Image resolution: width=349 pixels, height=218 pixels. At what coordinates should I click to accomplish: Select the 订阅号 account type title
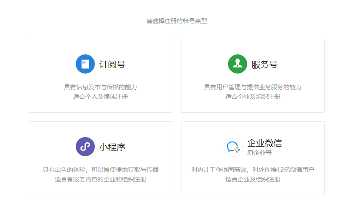click(x=112, y=64)
